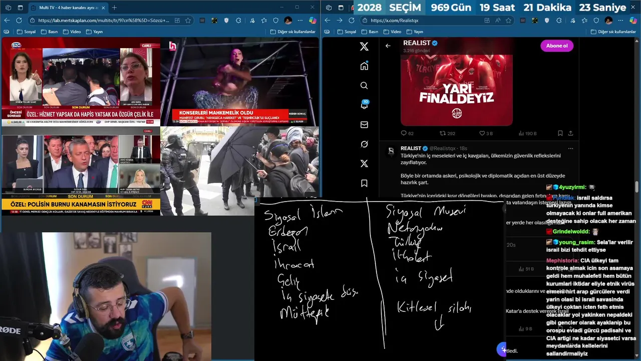Viewport: 641px width, 361px height.
Task: Open profile avatar in left Edge window
Action: coord(288,21)
